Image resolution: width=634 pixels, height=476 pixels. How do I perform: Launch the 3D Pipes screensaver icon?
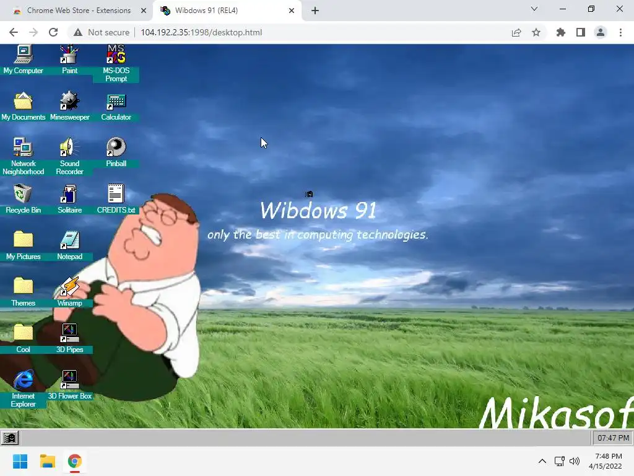coord(69,338)
